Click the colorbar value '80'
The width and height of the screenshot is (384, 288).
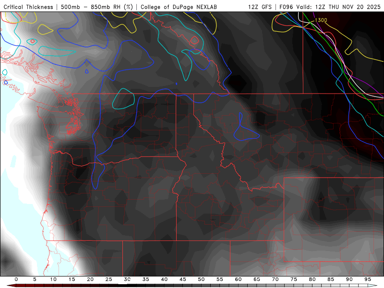[312, 279]
